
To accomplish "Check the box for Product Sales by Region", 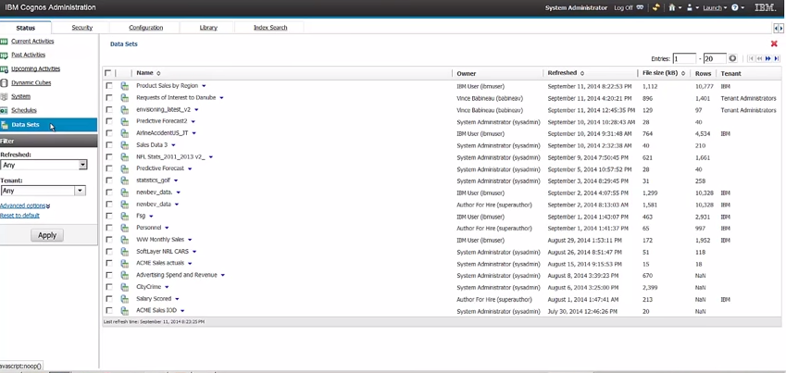I will point(108,86).
